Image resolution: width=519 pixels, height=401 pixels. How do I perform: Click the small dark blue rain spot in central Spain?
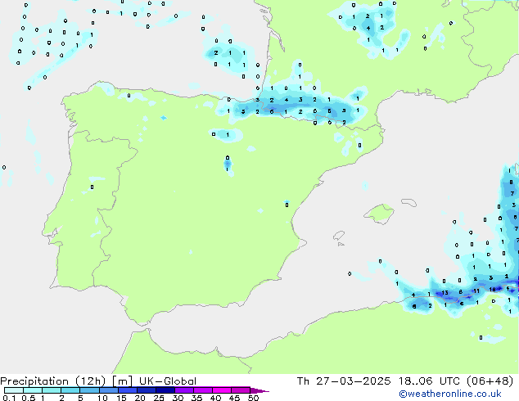pos(228,165)
